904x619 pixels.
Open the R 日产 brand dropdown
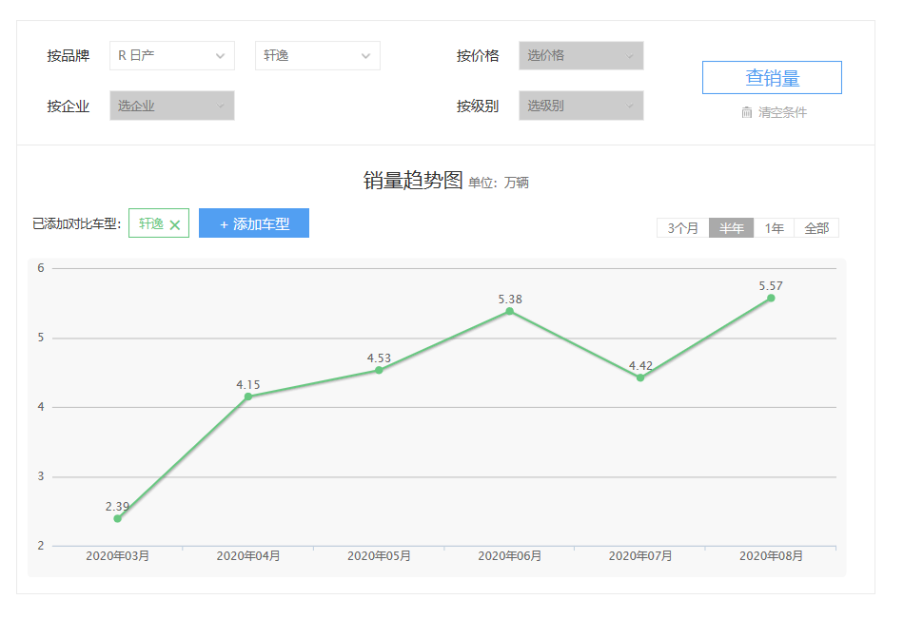[x=172, y=56]
